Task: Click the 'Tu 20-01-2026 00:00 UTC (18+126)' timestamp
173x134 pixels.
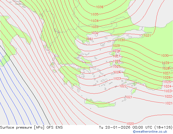Action: tap(136, 127)
